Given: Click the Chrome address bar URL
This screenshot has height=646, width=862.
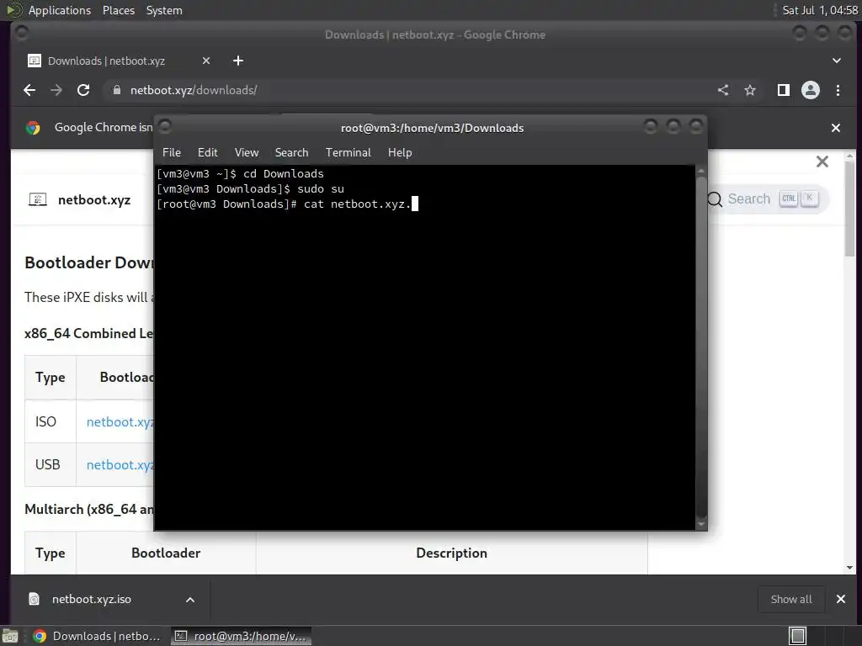Looking at the screenshot, I should [x=194, y=90].
